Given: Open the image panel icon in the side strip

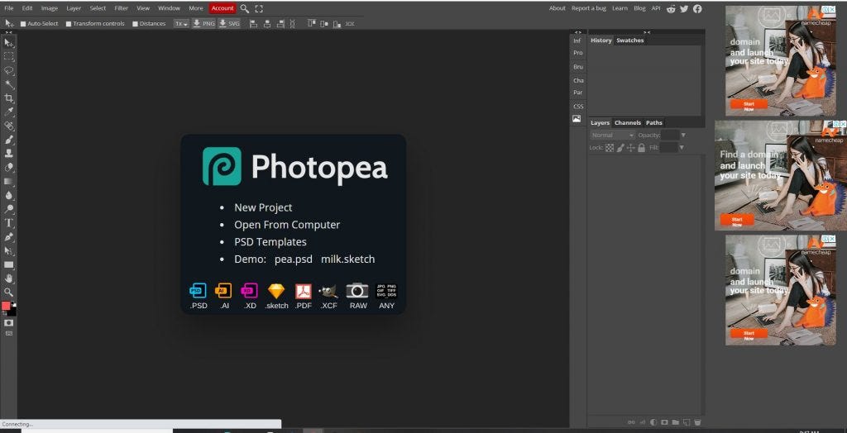Looking at the screenshot, I should [577, 119].
